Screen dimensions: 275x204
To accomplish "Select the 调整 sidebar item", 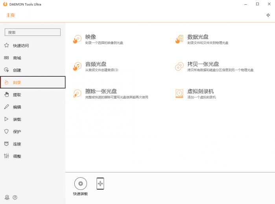I will [x=33, y=156].
